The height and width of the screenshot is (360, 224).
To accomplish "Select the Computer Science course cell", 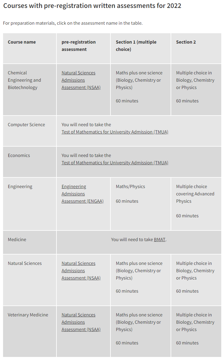I will tap(30, 131).
